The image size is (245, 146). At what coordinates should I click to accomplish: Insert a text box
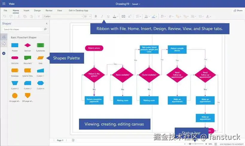123,16
